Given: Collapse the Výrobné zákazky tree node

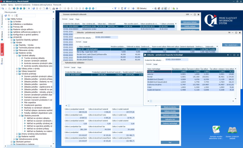Looking at the screenshot, I should point(17,55).
